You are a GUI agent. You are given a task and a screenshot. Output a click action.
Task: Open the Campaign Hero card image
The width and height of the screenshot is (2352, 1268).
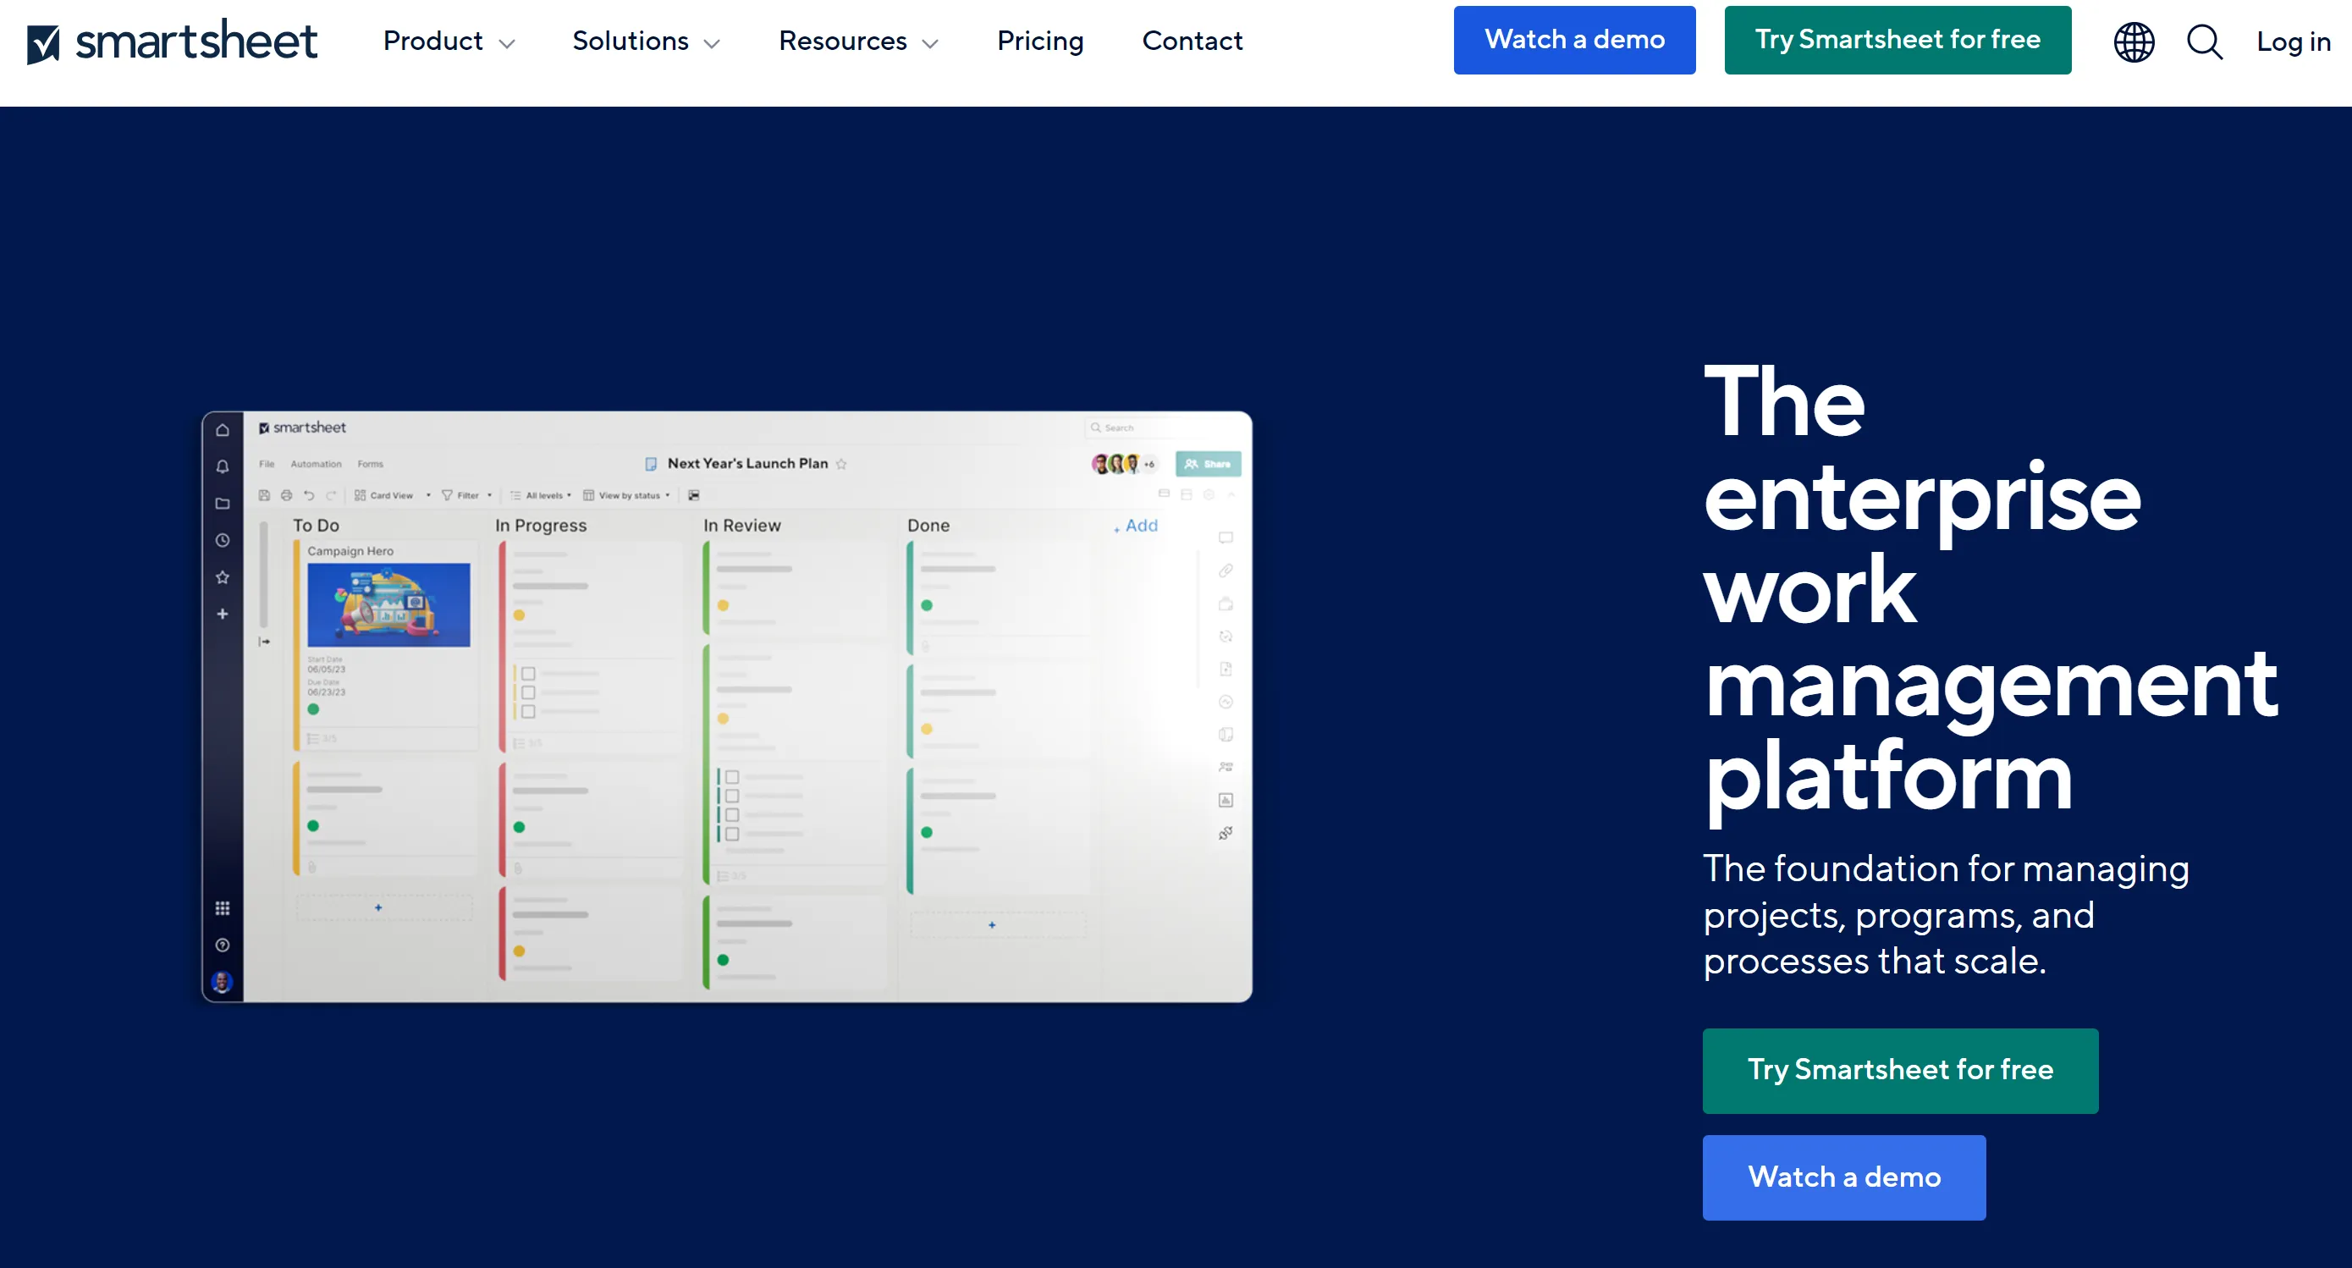[388, 605]
